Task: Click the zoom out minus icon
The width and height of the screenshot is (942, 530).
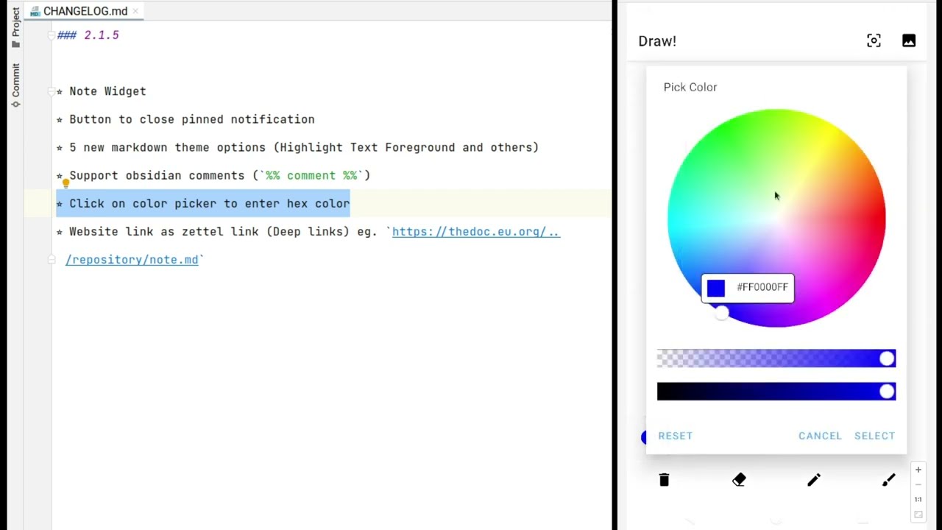Action: pos(918,484)
